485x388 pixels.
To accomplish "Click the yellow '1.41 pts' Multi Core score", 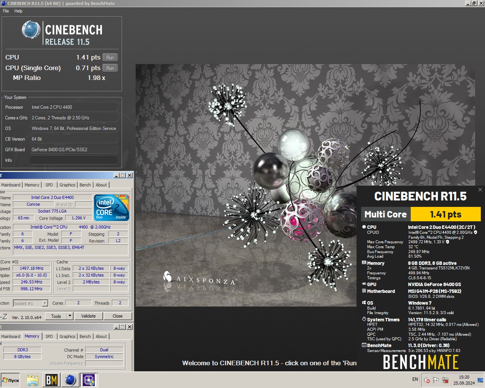I will click(446, 214).
